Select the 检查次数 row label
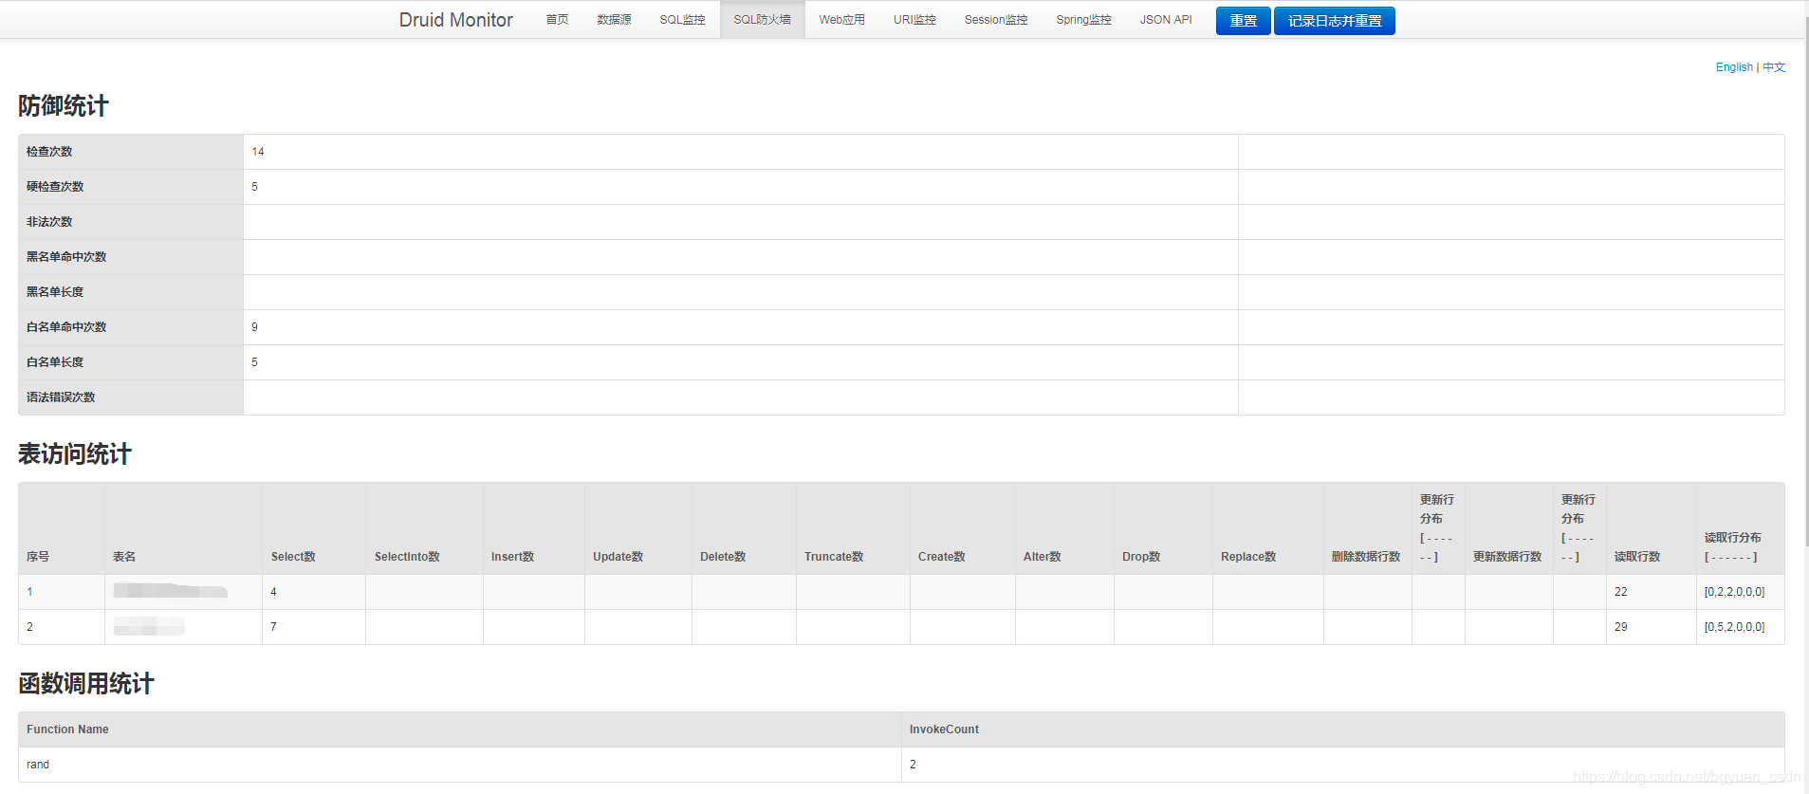Viewport: 1809px width, 794px height. pyautogui.click(x=49, y=152)
